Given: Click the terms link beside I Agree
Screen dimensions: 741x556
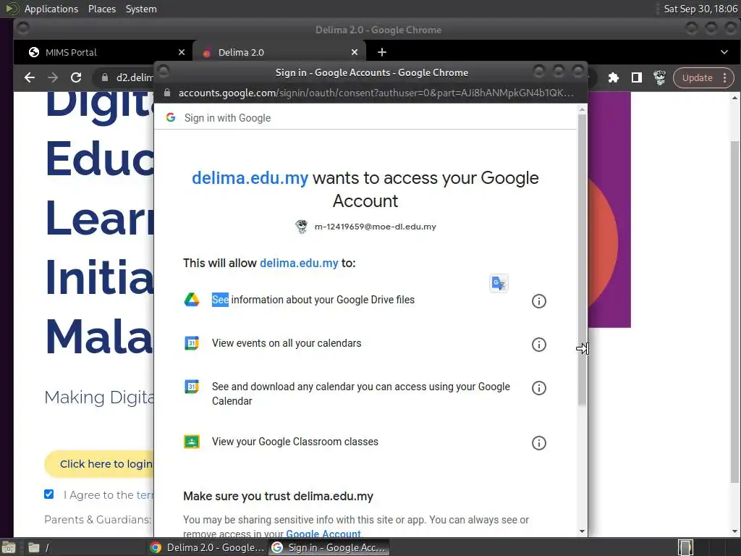Looking at the screenshot, I should (145, 495).
